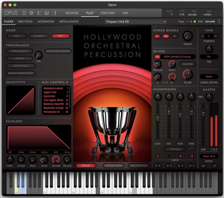Click the Master Pan knob
This screenshot has height=198, width=224.
209,97
